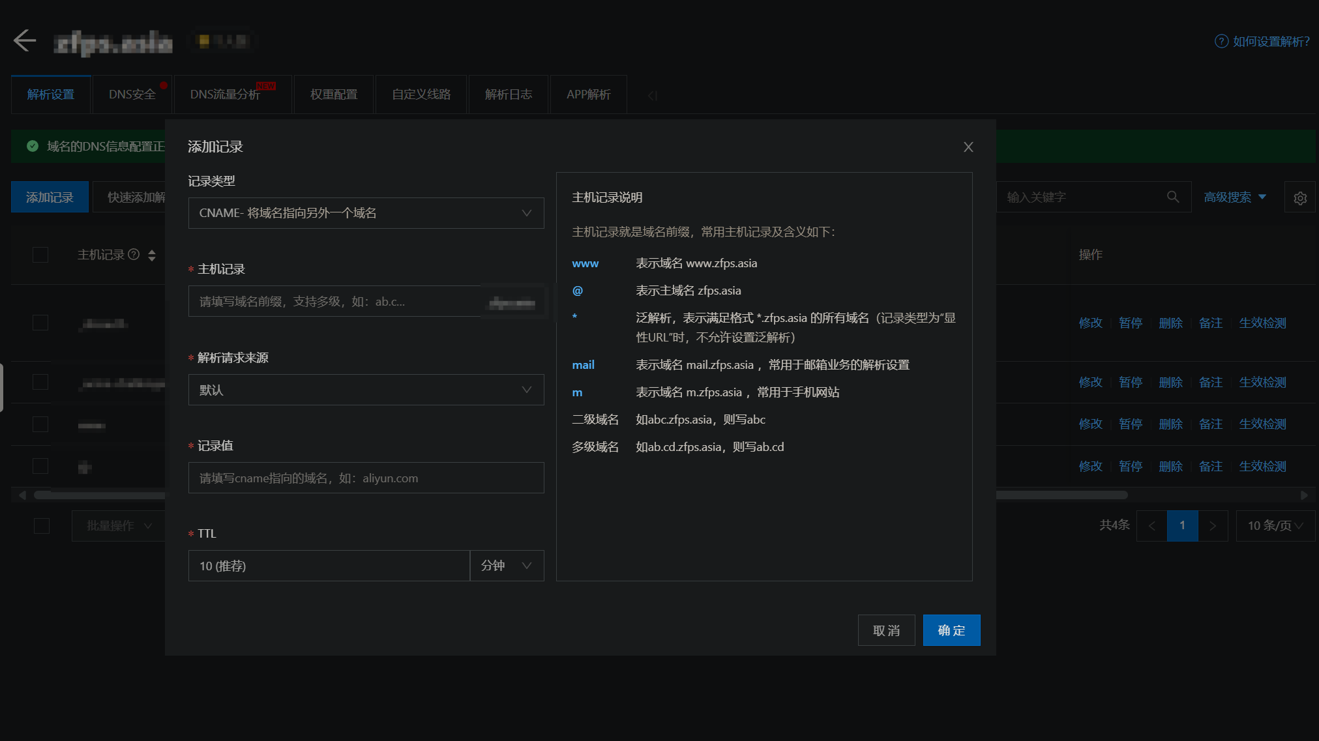Click the 确定 confirm button
The image size is (1319, 741).
tap(951, 630)
